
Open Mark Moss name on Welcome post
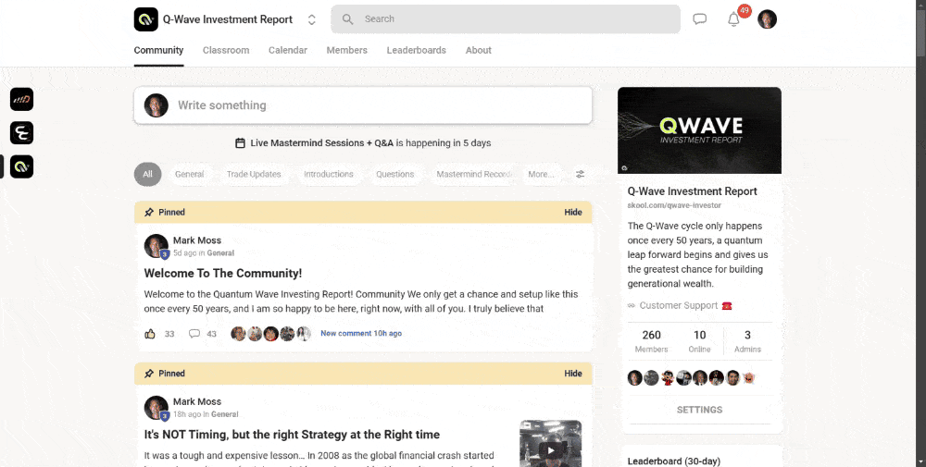pyautogui.click(x=197, y=240)
